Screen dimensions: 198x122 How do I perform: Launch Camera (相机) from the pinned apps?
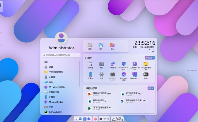[x=102, y=65]
